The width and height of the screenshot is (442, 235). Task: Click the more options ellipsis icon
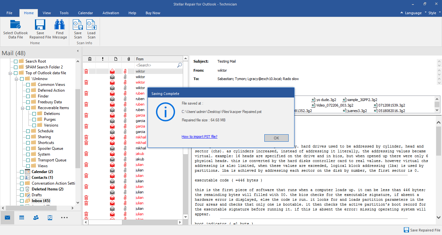pyautogui.click(x=64, y=218)
